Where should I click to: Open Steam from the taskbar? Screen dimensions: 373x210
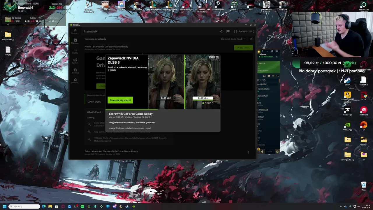pos(127,206)
